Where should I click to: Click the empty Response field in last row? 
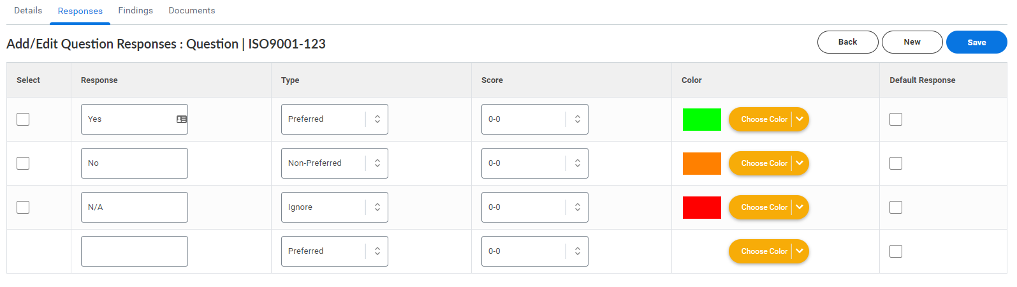pos(135,251)
